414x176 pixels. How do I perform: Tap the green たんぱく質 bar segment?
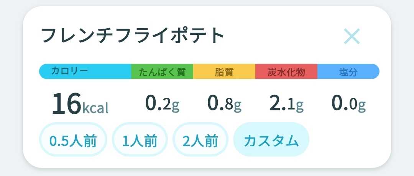162,71
